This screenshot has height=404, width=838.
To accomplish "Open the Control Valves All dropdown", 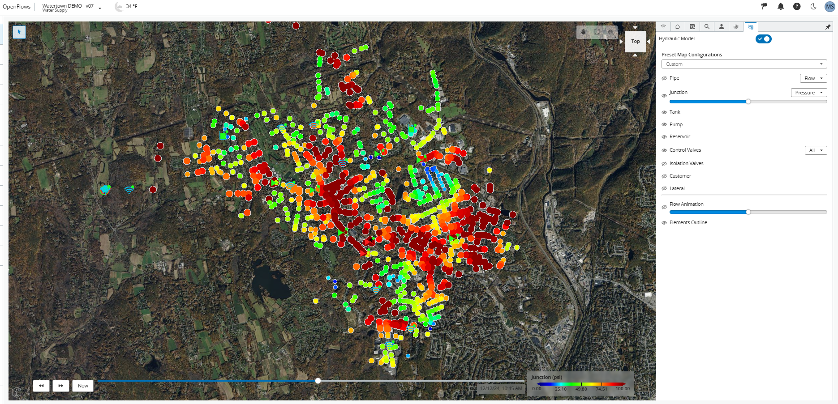I will [x=816, y=150].
